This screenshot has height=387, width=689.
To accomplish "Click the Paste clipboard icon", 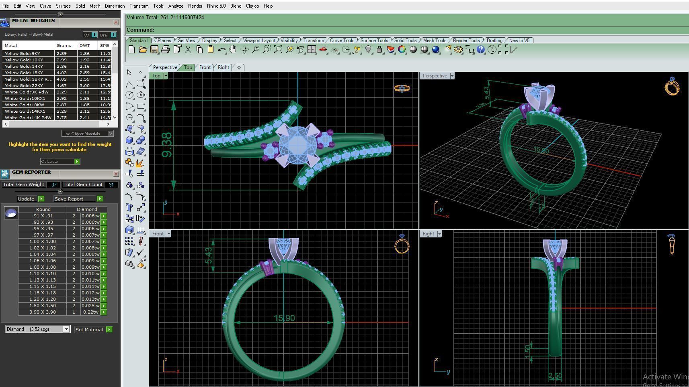I will tap(210, 50).
